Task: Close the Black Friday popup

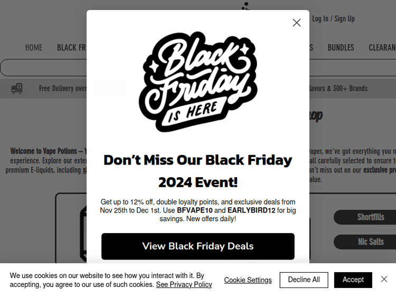Action: (297, 23)
